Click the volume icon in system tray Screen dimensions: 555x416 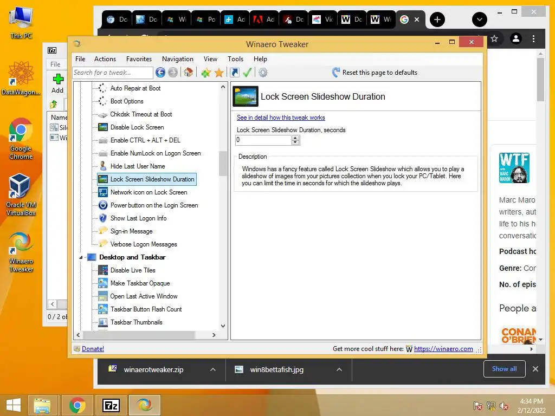pos(504,406)
